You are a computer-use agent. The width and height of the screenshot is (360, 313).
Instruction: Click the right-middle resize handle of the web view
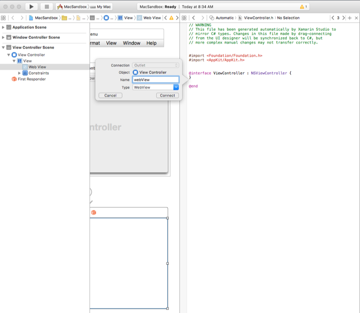pyautogui.click(x=167, y=264)
